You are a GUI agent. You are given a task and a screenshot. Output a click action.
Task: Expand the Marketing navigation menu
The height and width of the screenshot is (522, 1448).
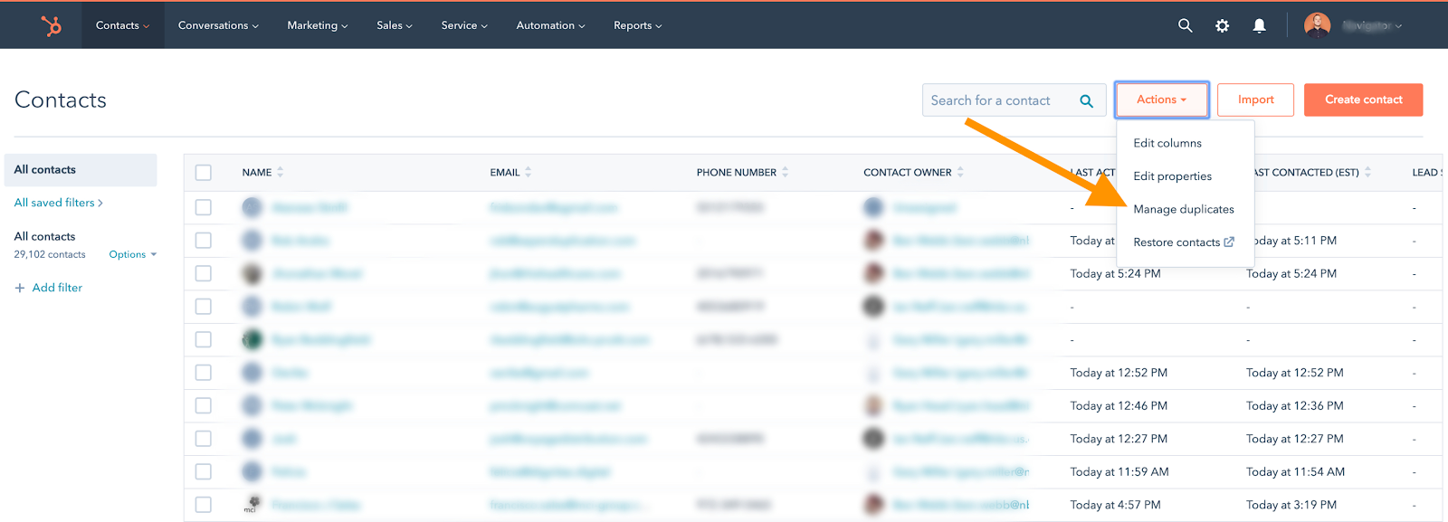pos(317,25)
